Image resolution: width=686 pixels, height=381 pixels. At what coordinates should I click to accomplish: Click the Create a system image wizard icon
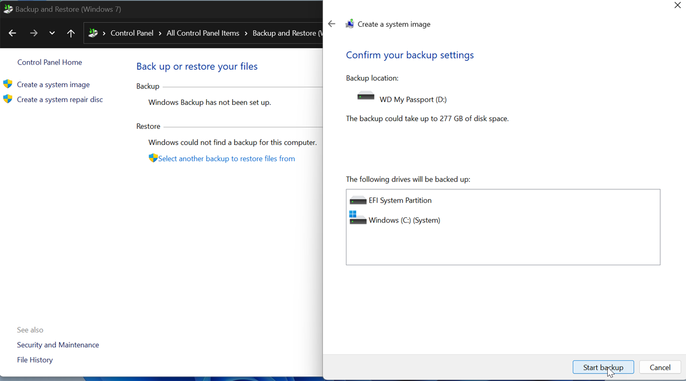pos(349,23)
